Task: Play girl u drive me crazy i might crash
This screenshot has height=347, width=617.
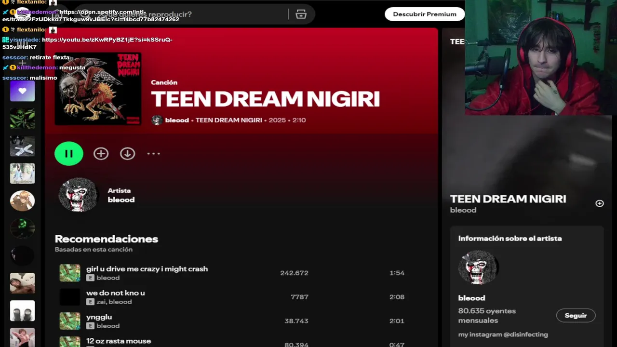Action: tap(147, 269)
